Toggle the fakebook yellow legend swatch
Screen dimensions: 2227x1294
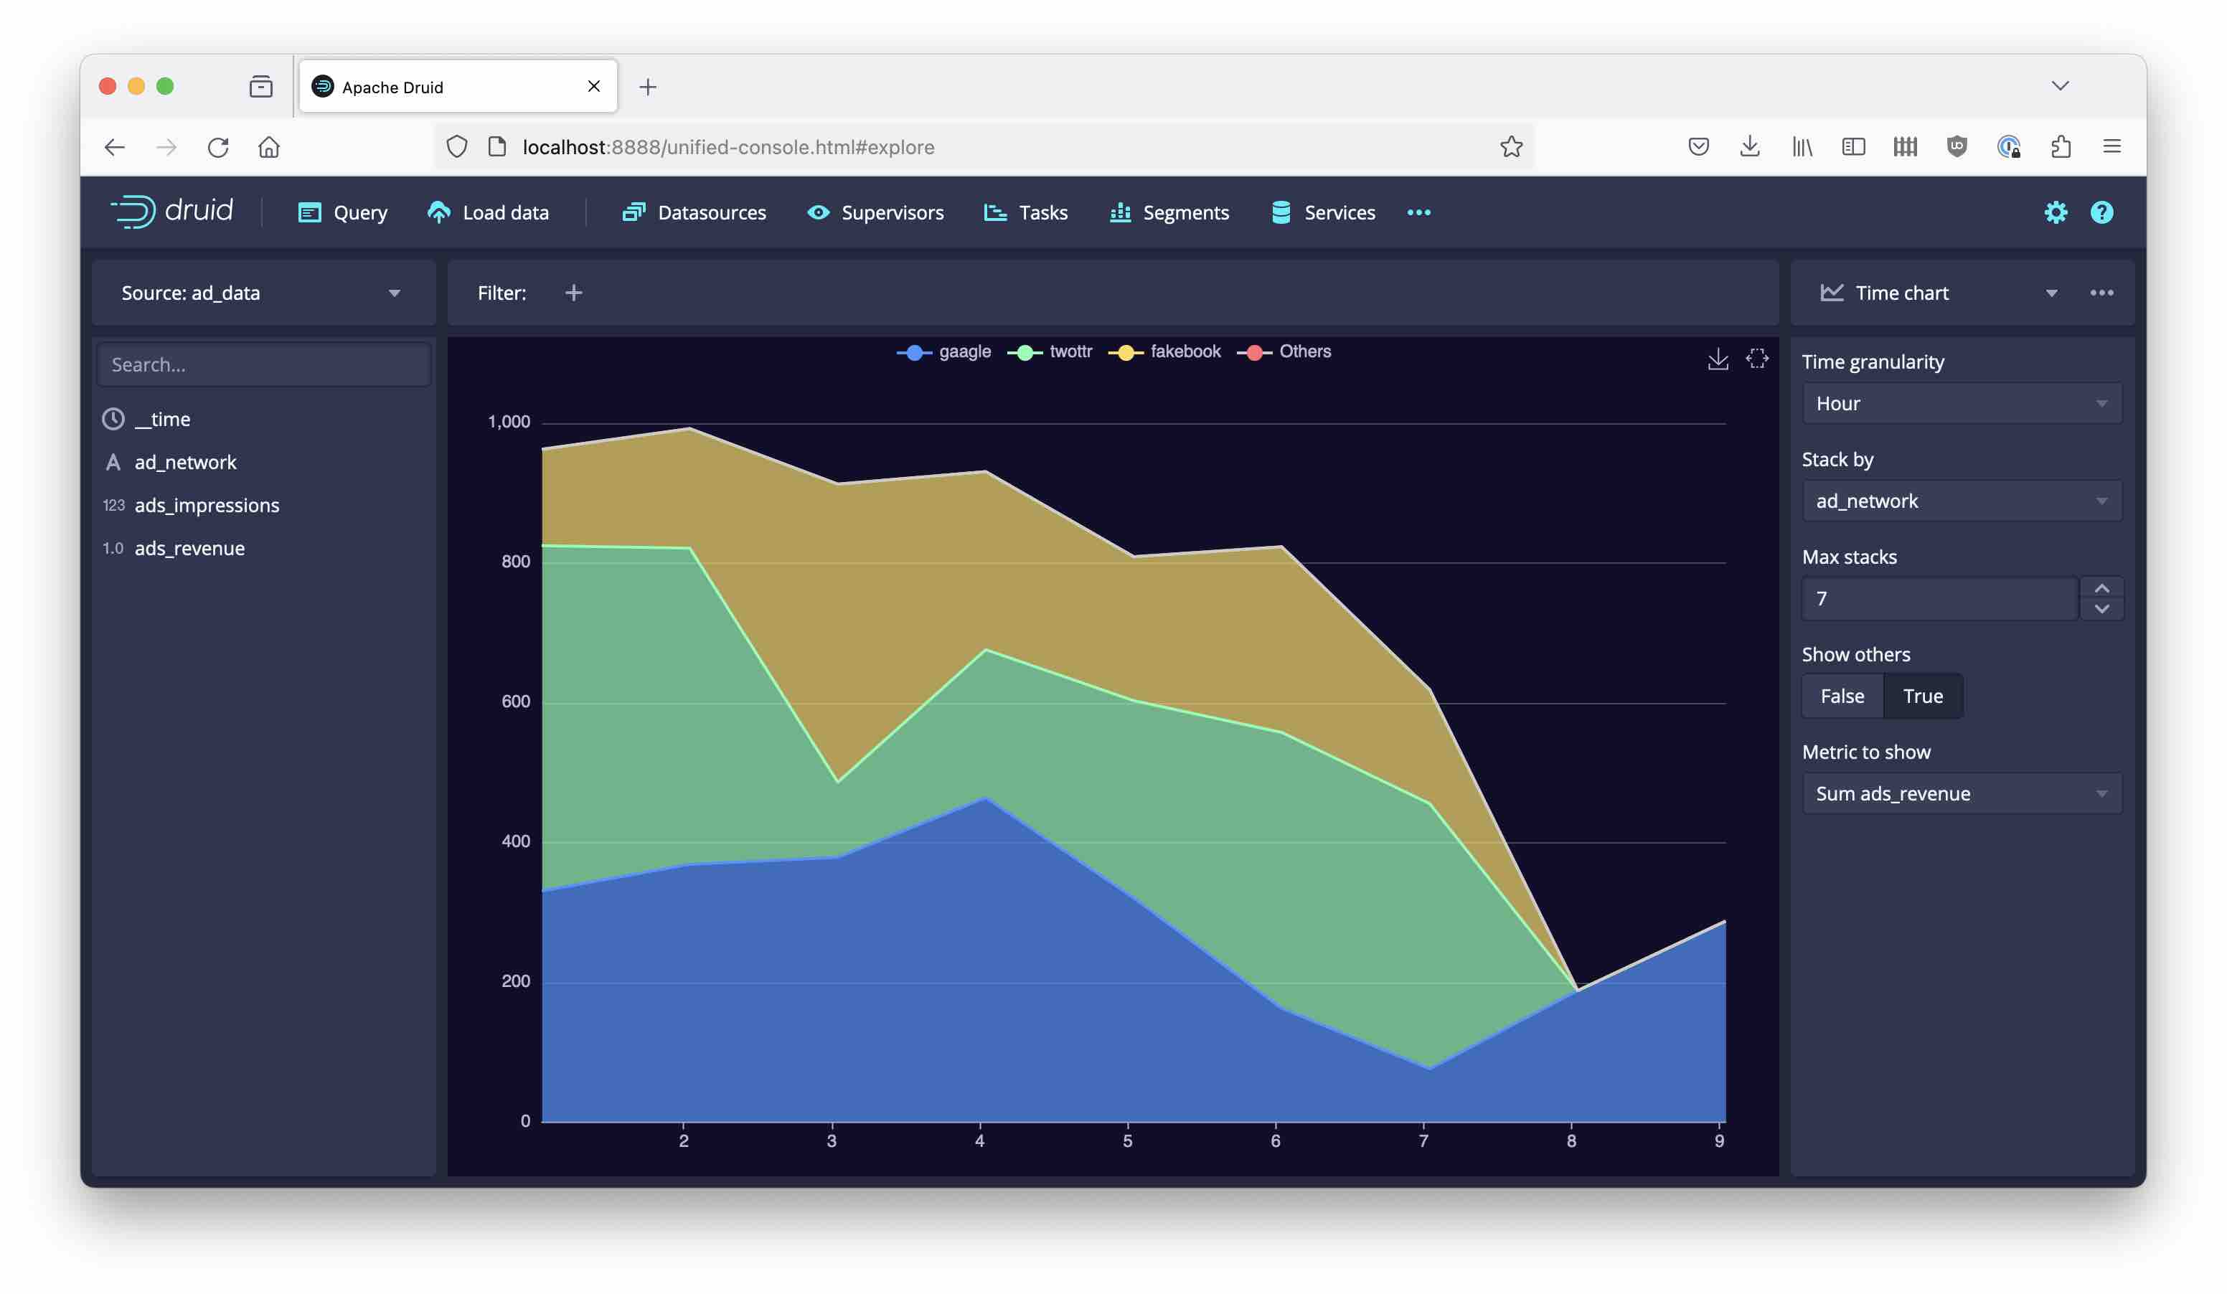(x=1125, y=352)
